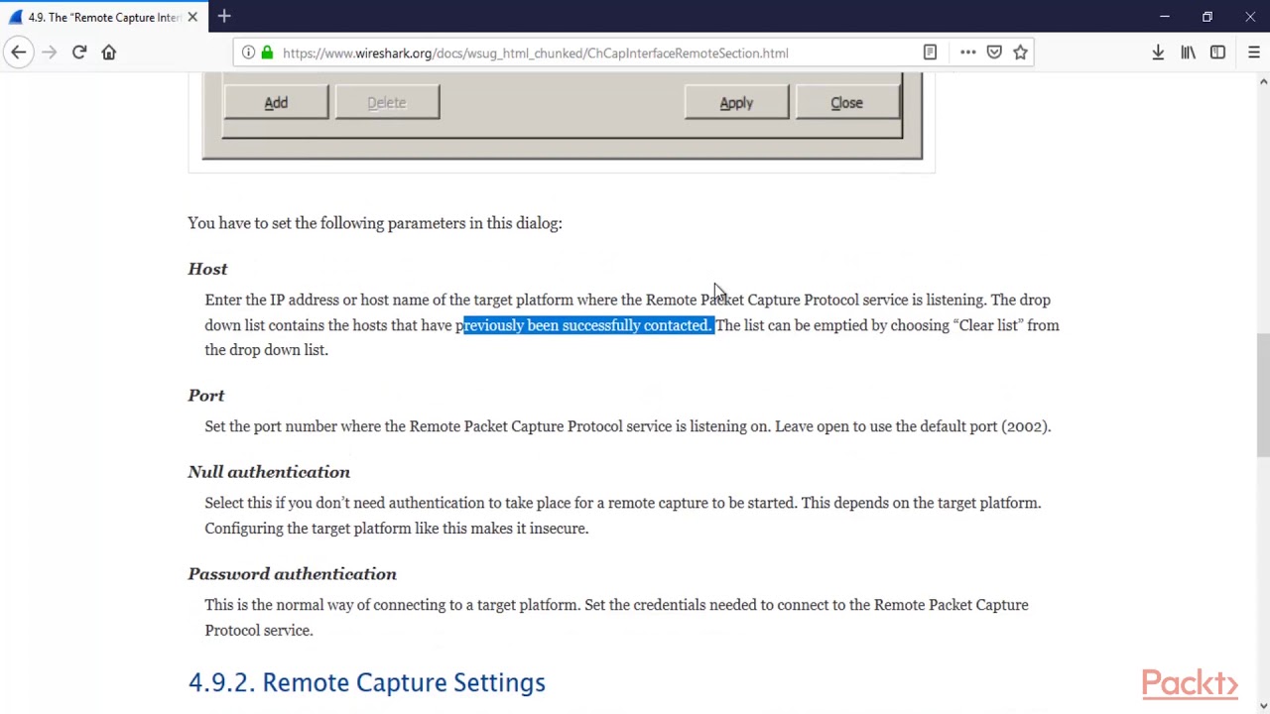Click the Close button in dialog image
The height and width of the screenshot is (714, 1270).
[x=846, y=103]
